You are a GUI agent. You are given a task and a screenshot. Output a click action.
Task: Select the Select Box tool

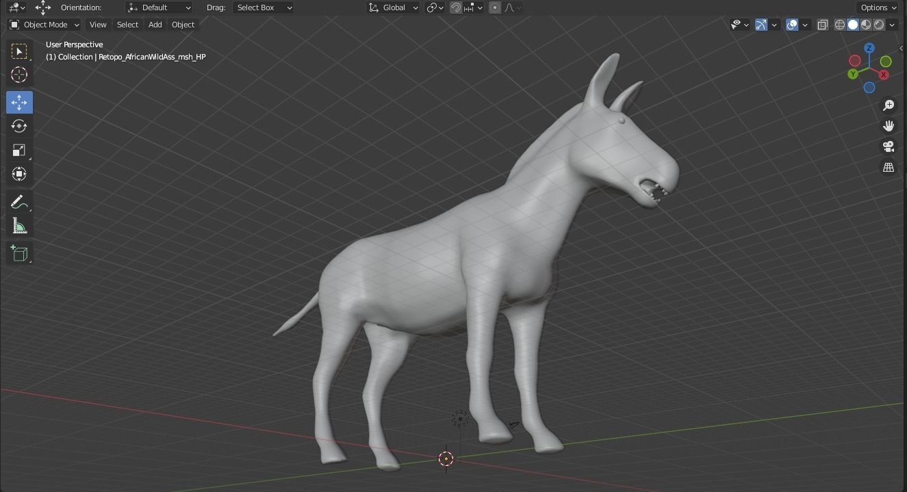pos(19,51)
